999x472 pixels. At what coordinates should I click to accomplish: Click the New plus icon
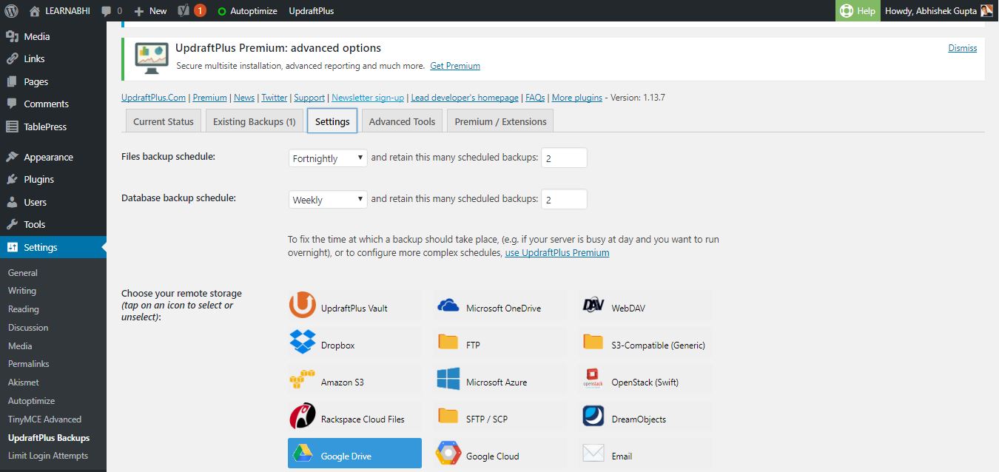139,11
